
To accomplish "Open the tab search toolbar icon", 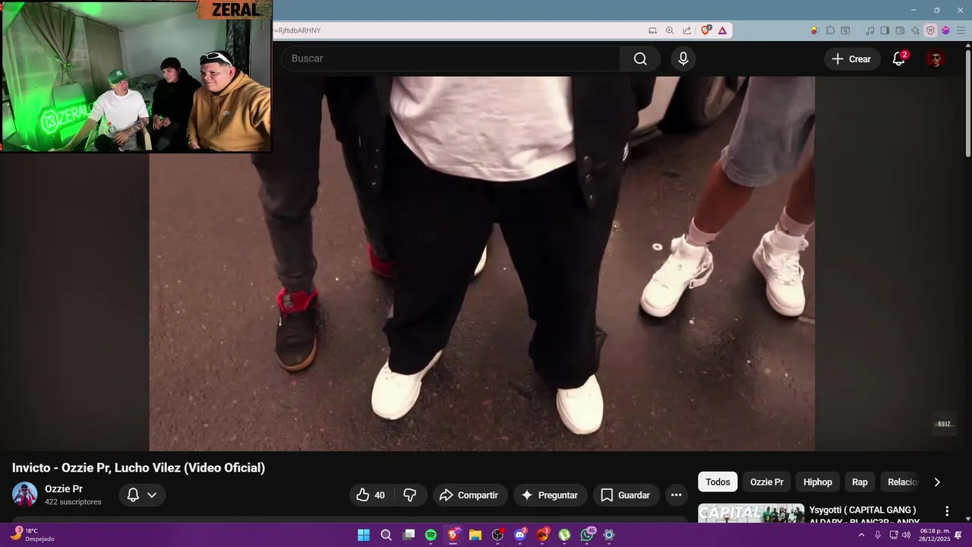I will (845, 30).
